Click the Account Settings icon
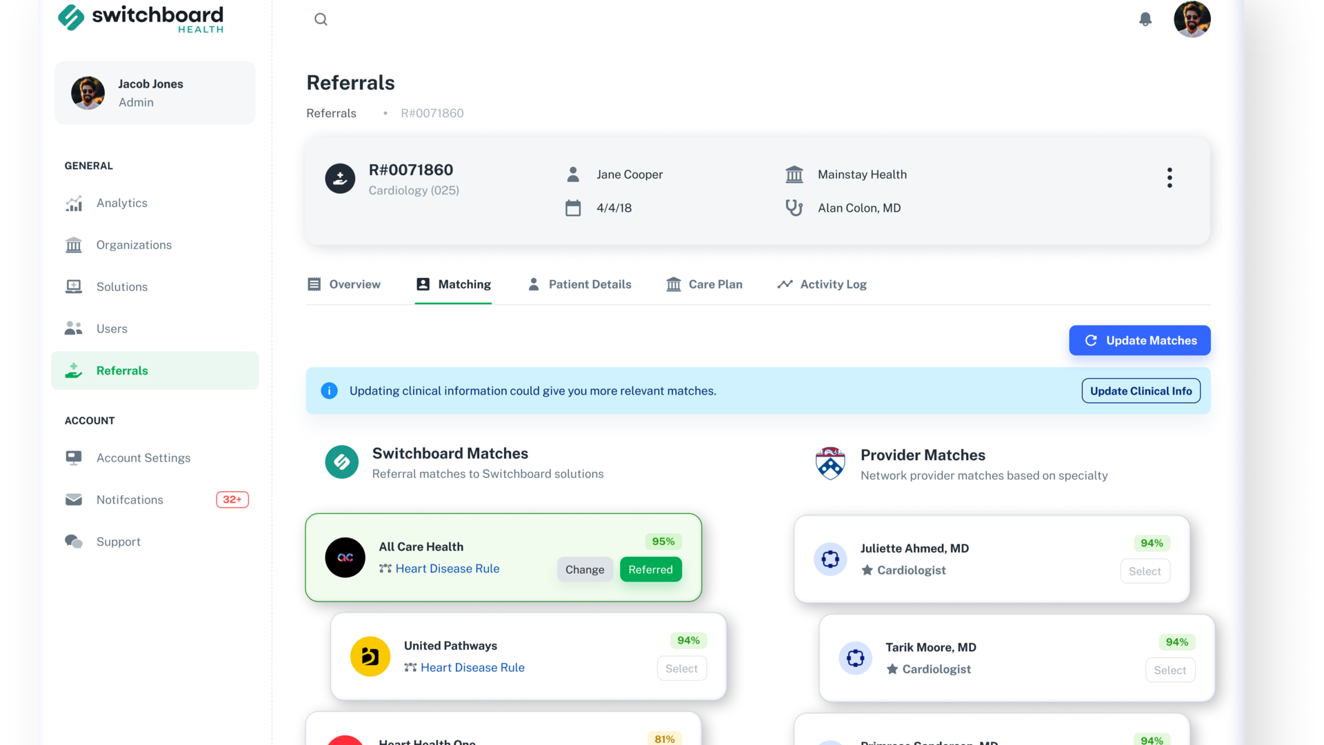The height and width of the screenshot is (745, 1324). [74, 458]
